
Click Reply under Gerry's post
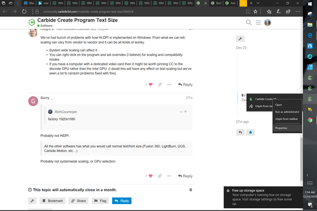[186, 176]
